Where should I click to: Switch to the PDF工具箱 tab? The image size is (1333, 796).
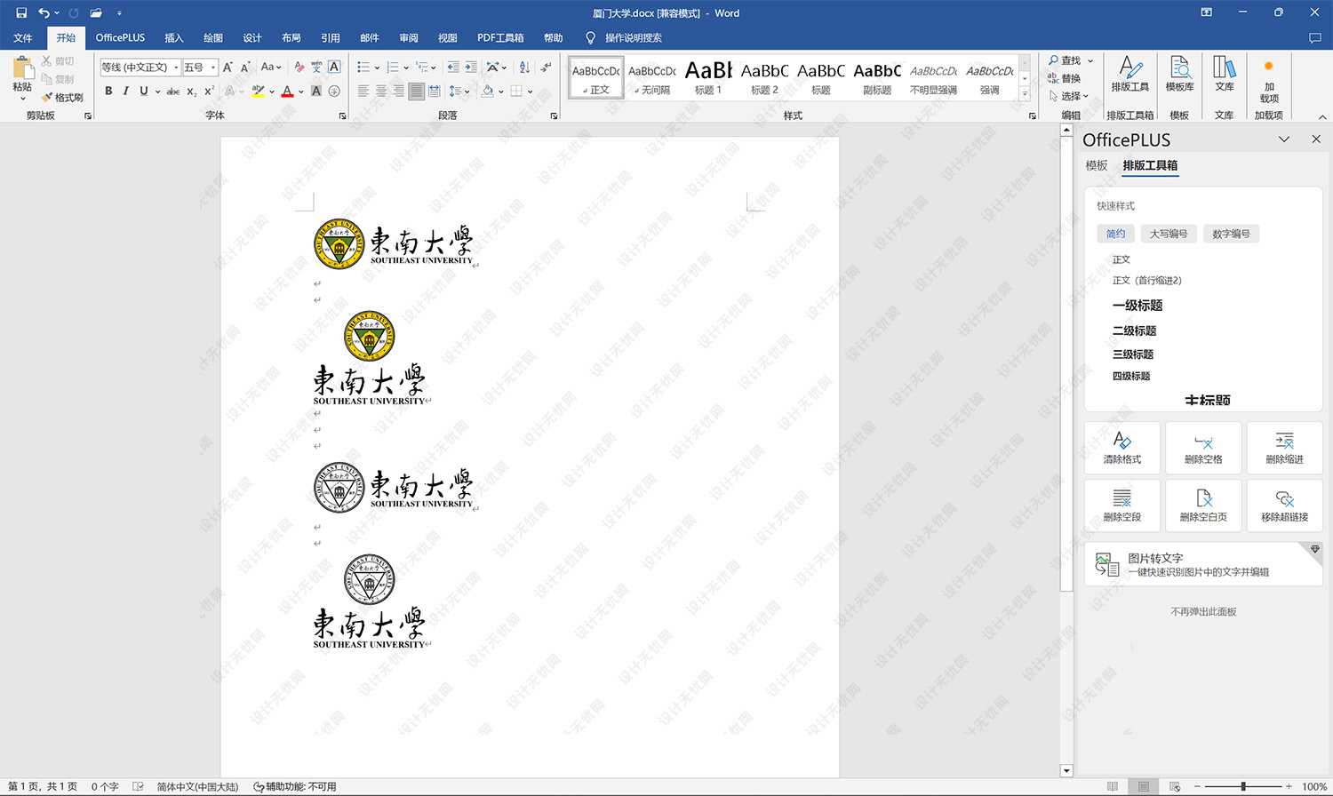tap(500, 38)
